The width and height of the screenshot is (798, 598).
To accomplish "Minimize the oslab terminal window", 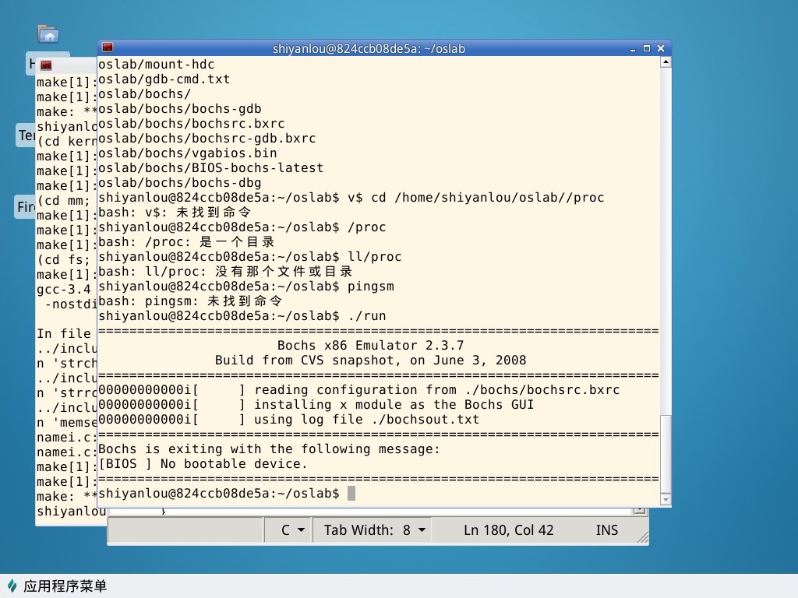I will tap(632, 48).
